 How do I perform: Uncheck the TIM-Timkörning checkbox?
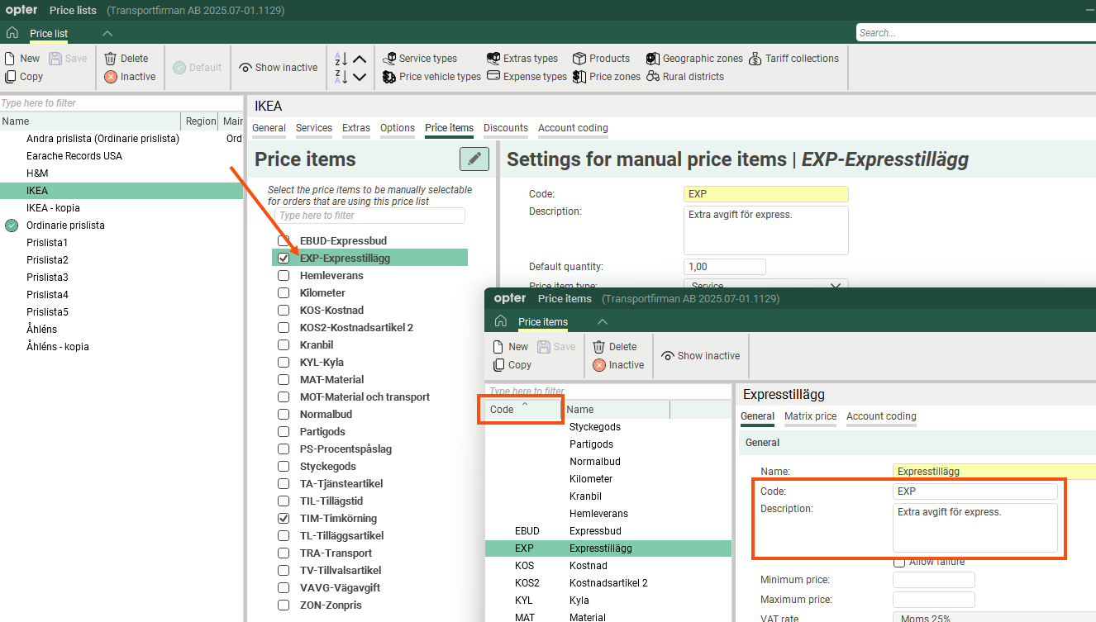[284, 519]
